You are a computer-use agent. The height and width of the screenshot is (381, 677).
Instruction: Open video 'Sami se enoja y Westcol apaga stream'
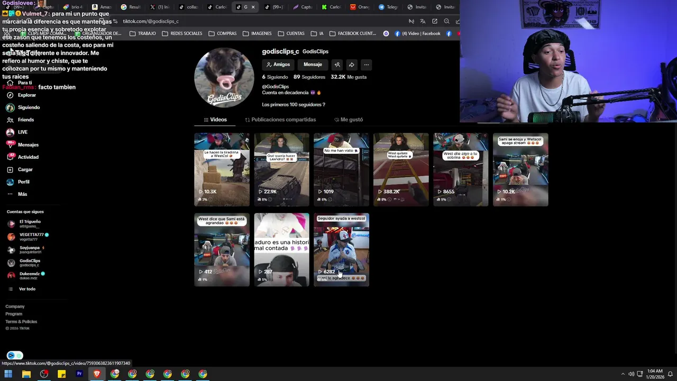click(x=520, y=169)
